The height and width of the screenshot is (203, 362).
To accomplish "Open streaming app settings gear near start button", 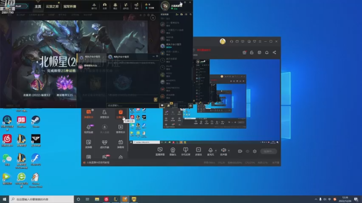I will point(255,151).
